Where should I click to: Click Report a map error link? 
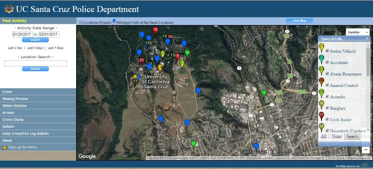pyautogui.click(x=359, y=158)
